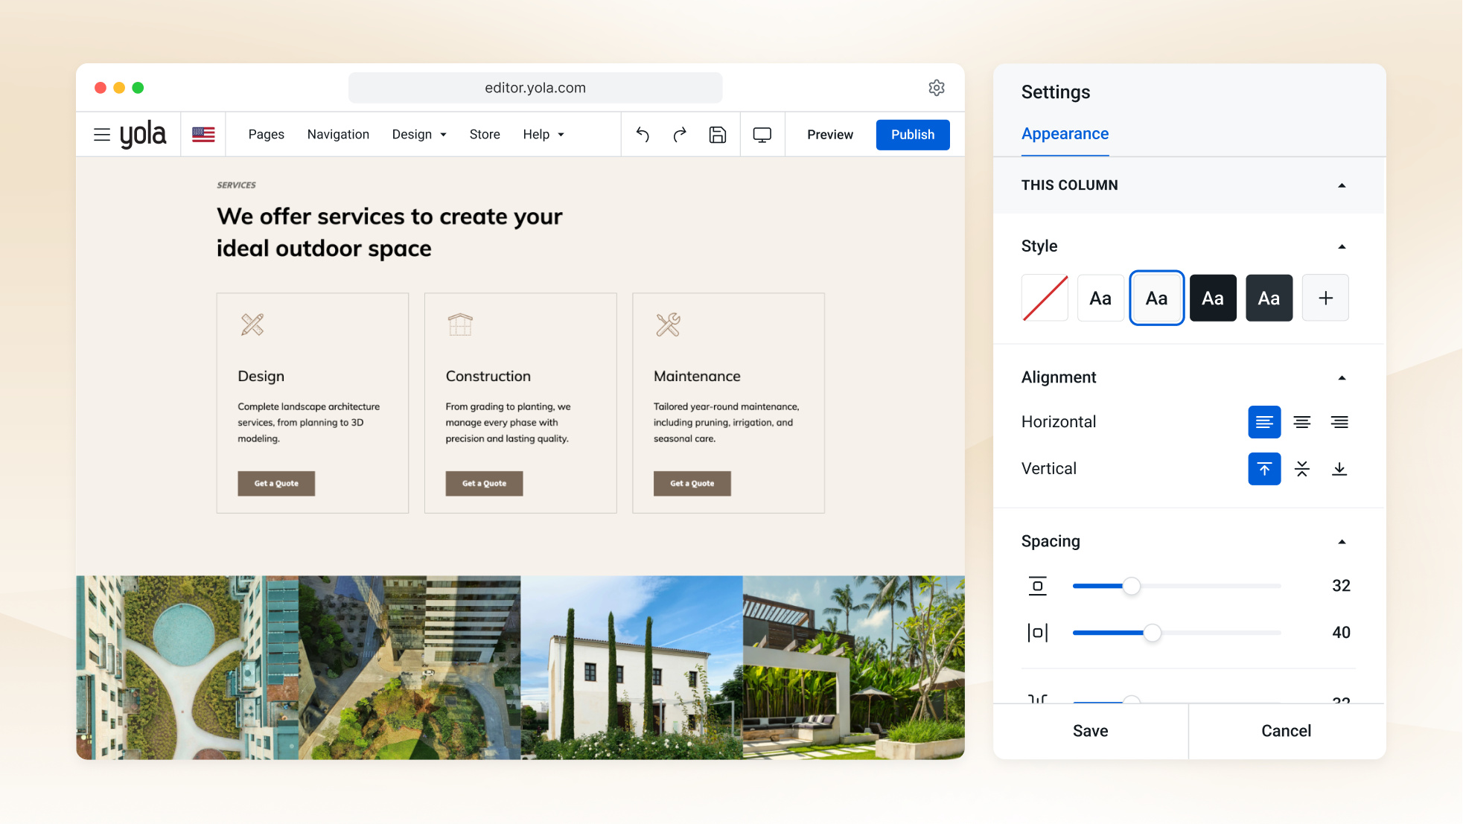
Task: Publish the website
Action: 913,135
